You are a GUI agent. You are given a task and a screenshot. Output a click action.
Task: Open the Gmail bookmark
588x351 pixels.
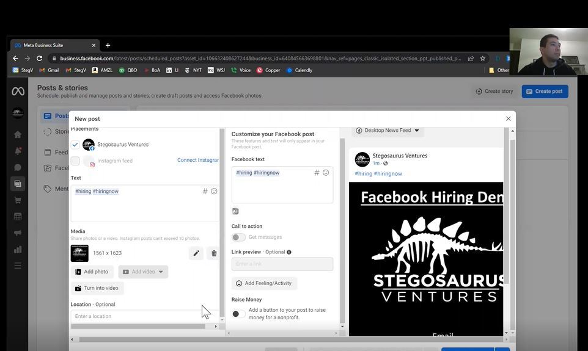pyautogui.click(x=50, y=70)
